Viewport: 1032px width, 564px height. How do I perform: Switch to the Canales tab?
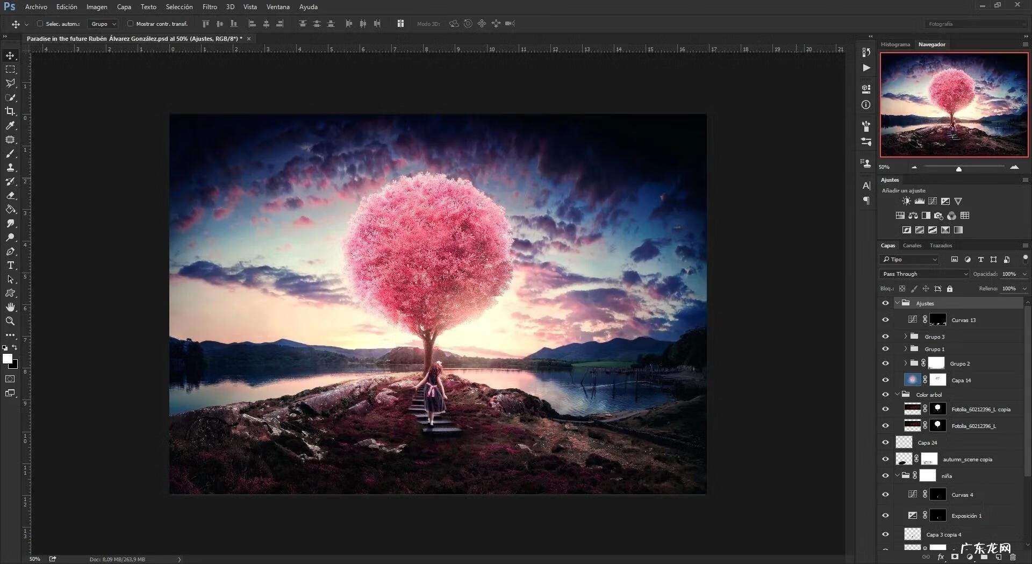click(912, 246)
